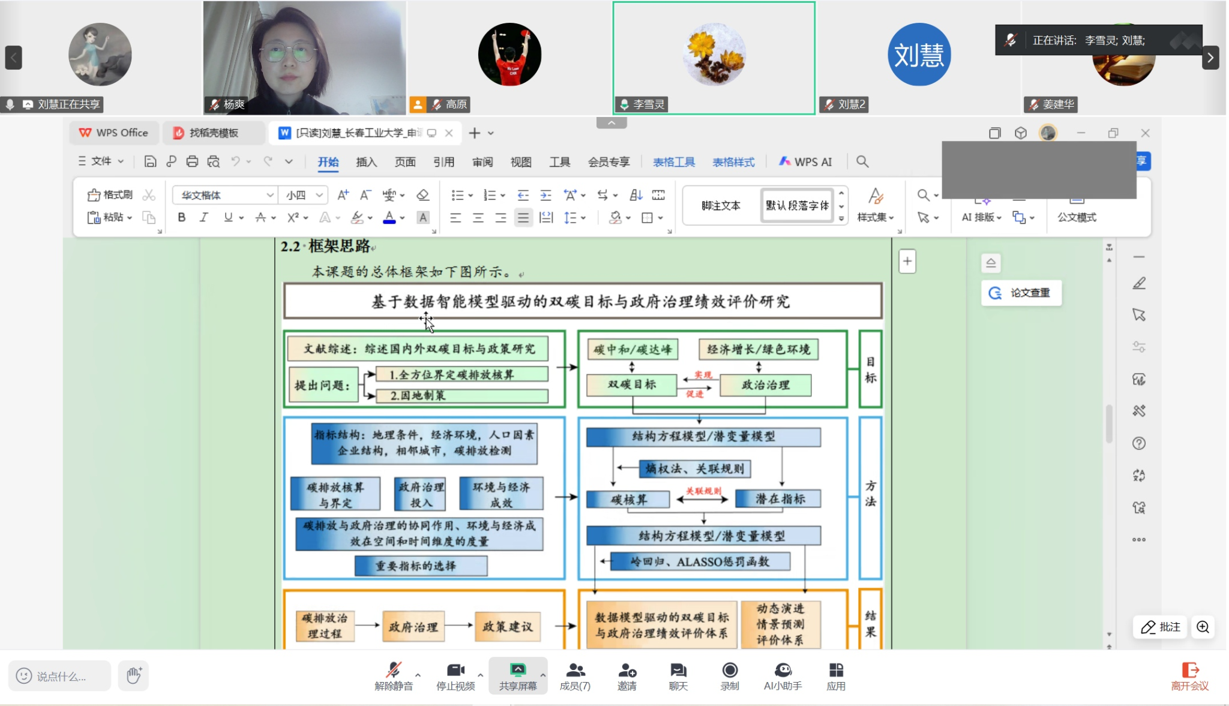Screen dimensions: 1229x706
Task: Open the 表格工具 tab
Action: pyautogui.click(x=674, y=162)
